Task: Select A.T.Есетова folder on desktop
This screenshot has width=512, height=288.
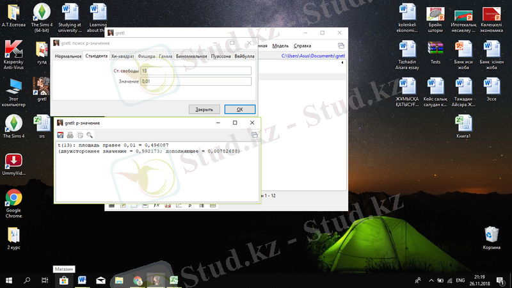Action: 13,15
